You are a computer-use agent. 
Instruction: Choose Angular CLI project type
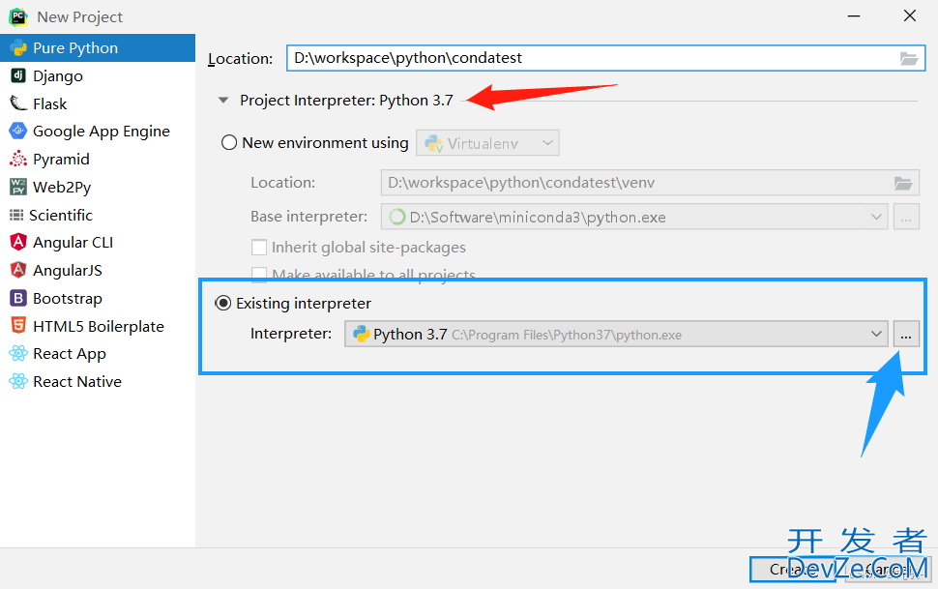click(98, 243)
